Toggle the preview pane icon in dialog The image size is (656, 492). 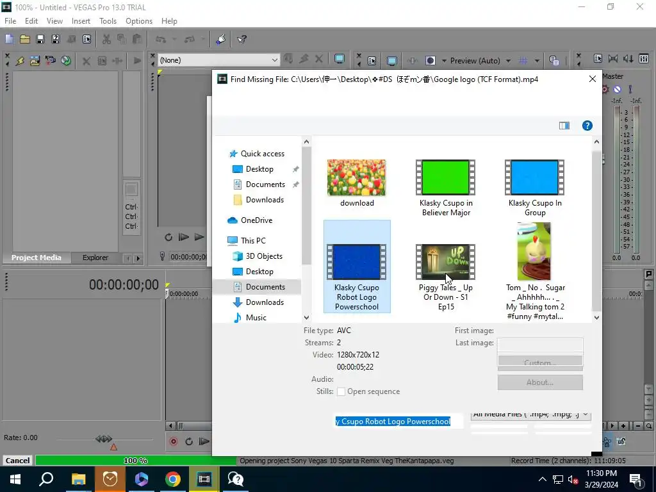pyautogui.click(x=564, y=126)
